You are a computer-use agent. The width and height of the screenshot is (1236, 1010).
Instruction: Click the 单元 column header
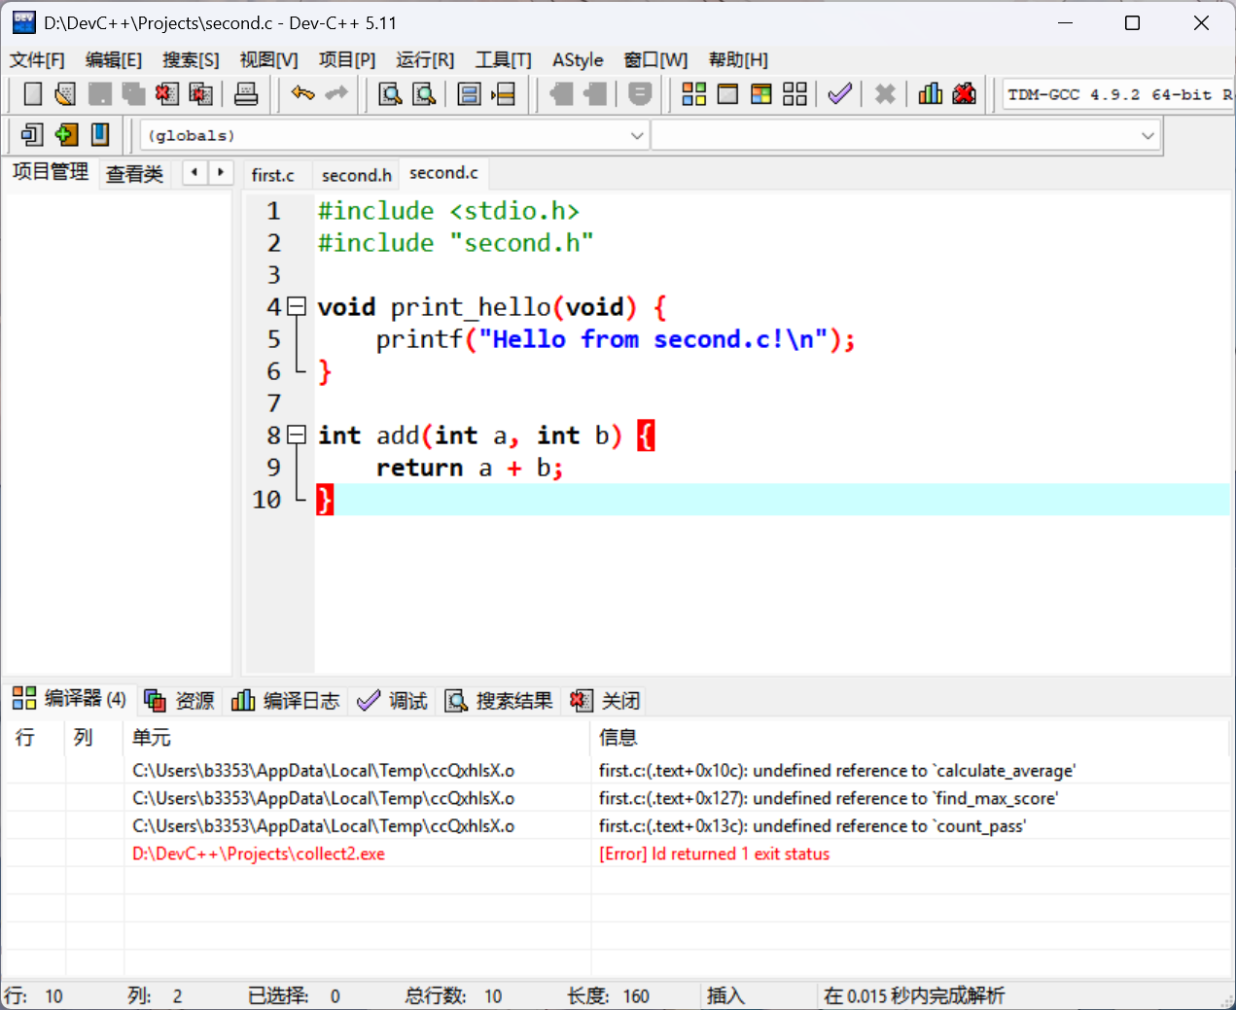[x=357, y=737]
